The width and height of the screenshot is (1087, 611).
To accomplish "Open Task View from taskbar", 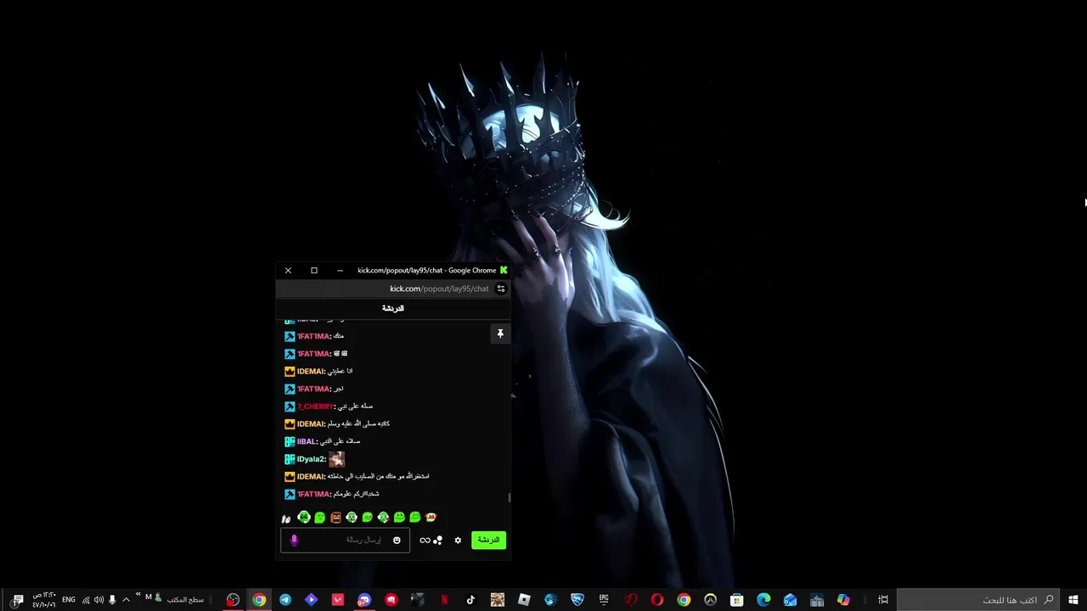I will tap(883, 600).
